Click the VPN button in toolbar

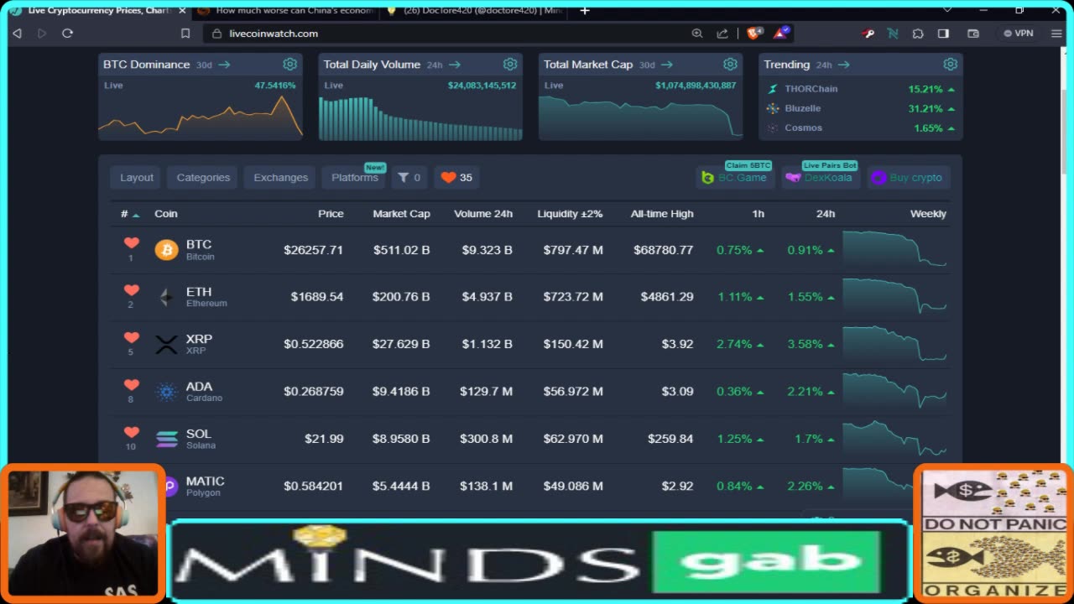pos(1019,34)
